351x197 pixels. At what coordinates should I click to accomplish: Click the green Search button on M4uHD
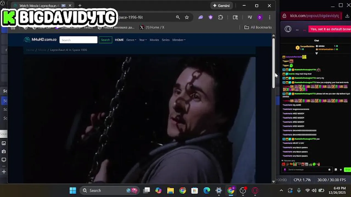[x=105, y=40]
